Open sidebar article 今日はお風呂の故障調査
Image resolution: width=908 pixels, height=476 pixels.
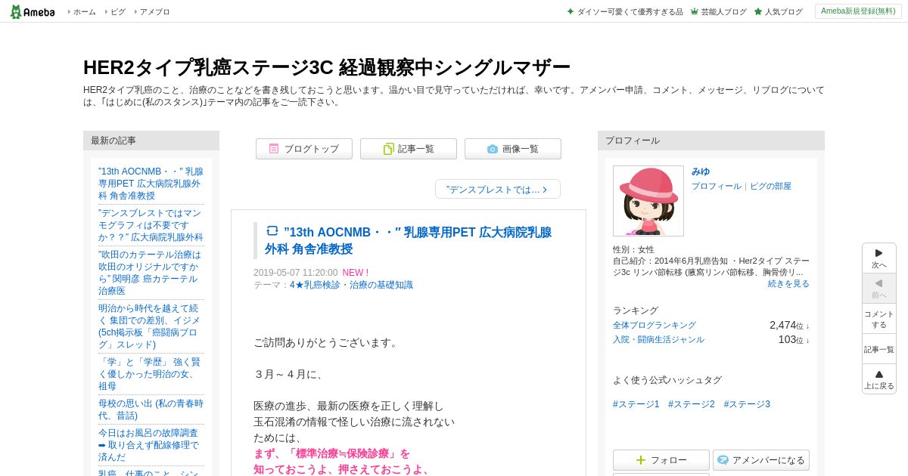[x=151, y=445]
